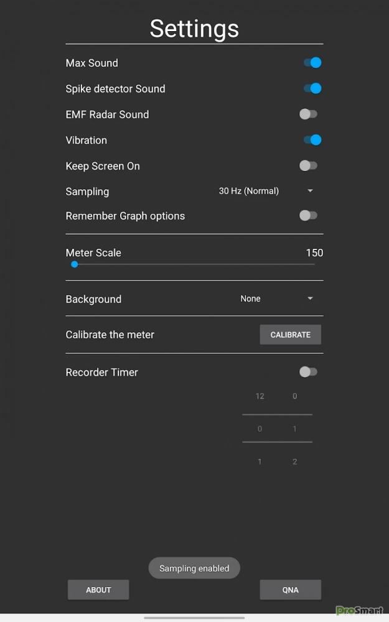Tap the bottom navigation gesture bar
Viewport: 389px width, 622px height.
click(194, 618)
